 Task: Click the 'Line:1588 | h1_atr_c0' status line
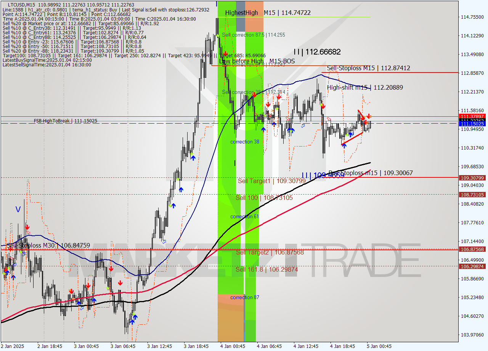(x=106, y=10)
